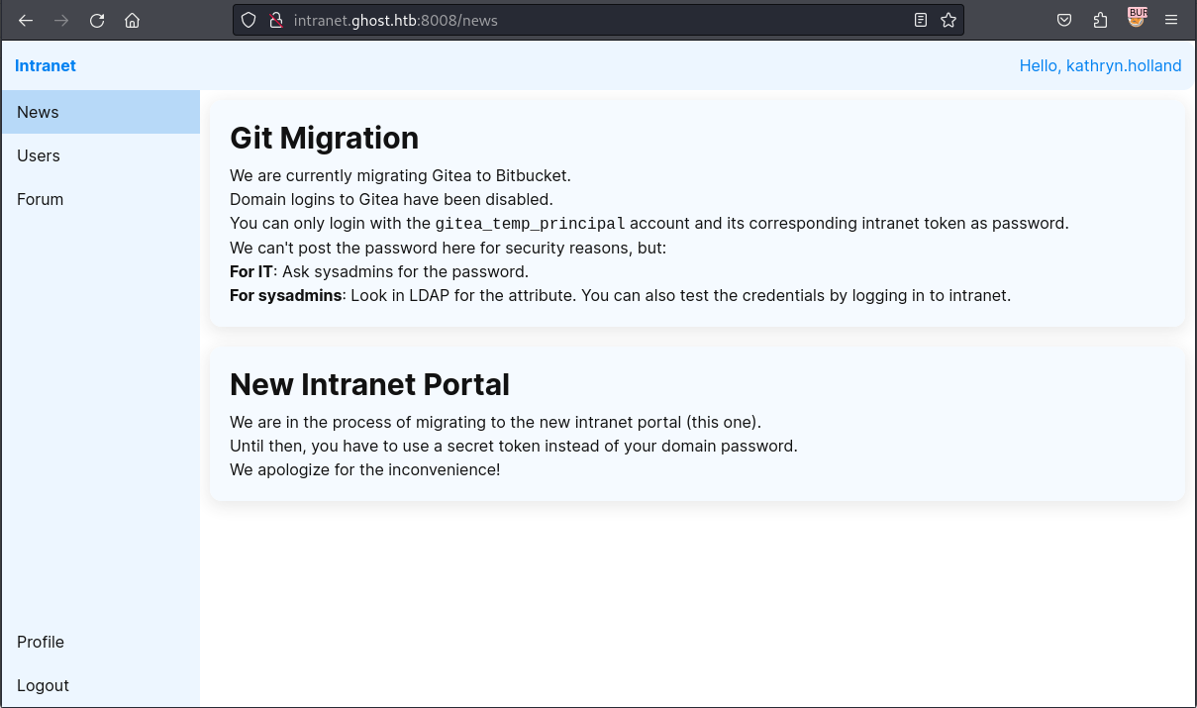
Task: Click the browser Forward arrow
Action: point(61,20)
